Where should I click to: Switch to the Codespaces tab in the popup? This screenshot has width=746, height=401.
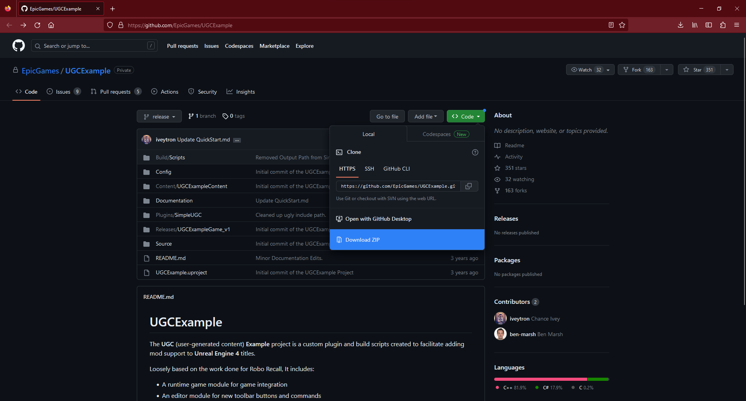[x=446, y=134]
